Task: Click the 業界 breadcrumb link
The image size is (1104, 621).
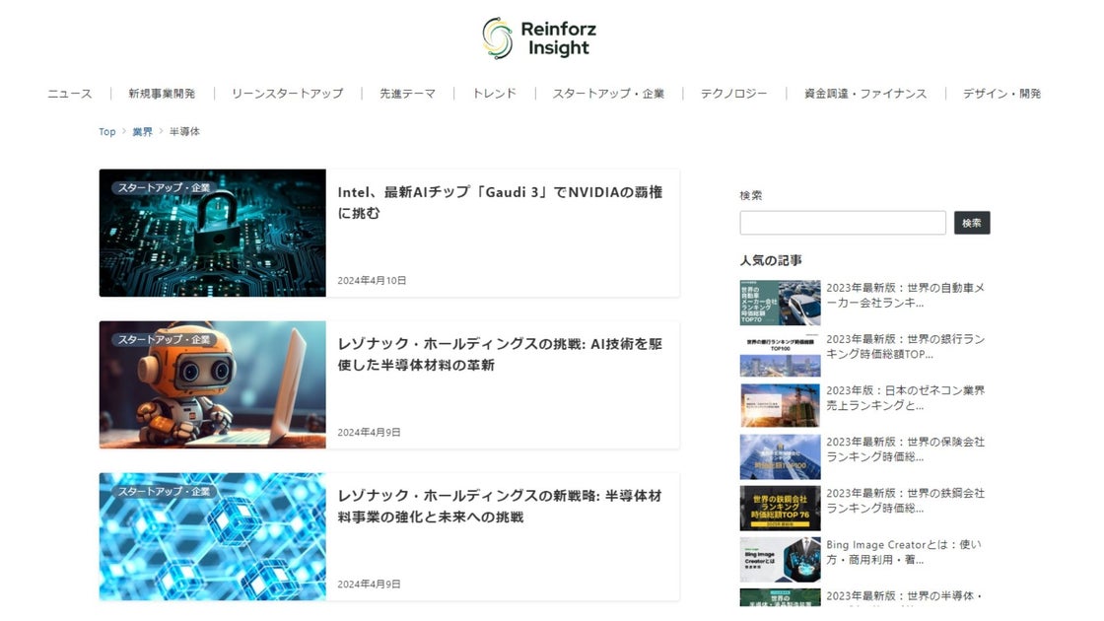Action: tap(142, 132)
